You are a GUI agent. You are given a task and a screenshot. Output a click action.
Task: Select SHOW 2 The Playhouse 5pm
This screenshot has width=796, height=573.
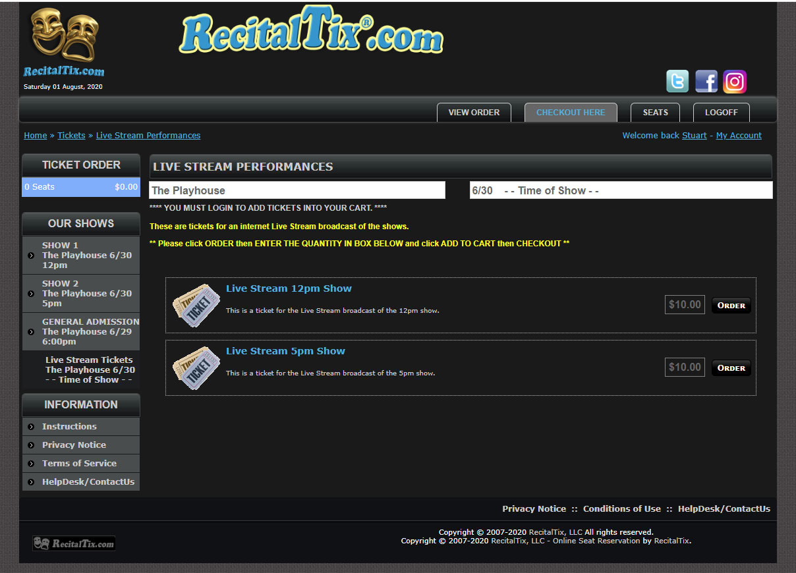tap(81, 294)
